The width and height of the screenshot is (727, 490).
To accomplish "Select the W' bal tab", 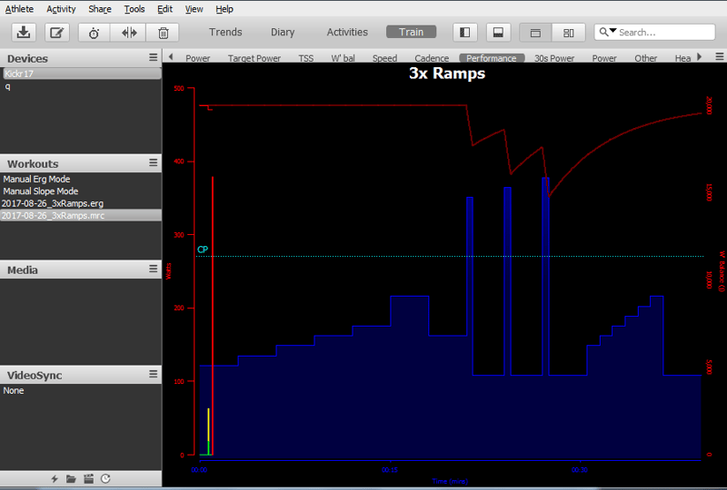I will pos(344,58).
